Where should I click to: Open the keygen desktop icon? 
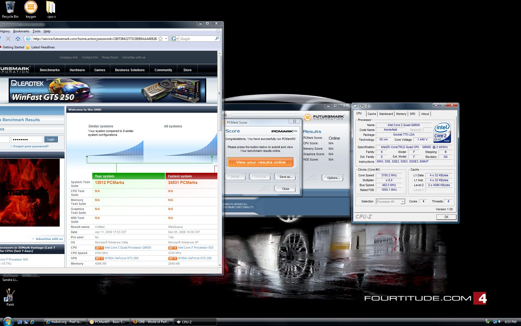point(31,10)
